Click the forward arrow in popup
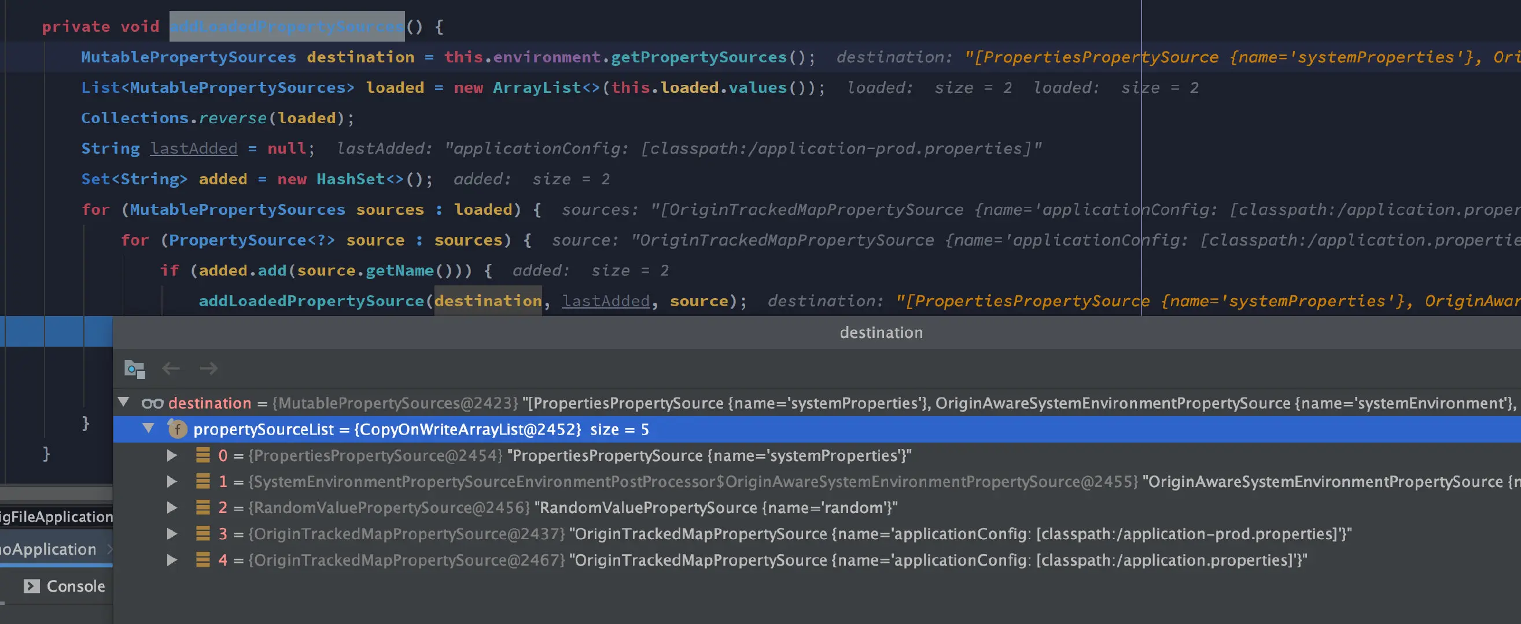This screenshot has height=624, width=1521. pyautogui.click(x=208, y=369)
